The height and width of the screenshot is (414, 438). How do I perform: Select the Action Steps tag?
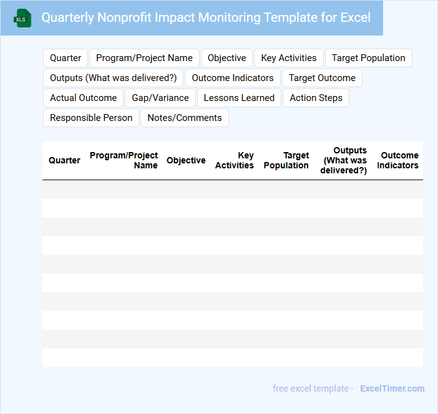(x=316, y=98)
